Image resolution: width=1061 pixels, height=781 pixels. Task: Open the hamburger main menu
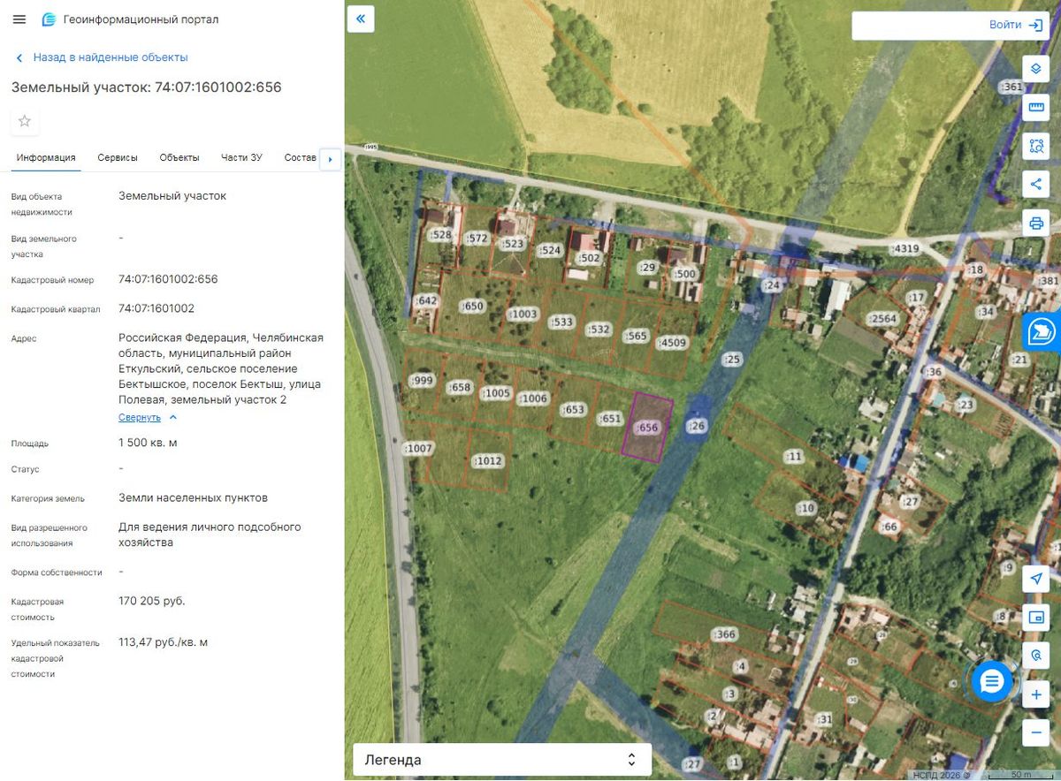point(19,19)
